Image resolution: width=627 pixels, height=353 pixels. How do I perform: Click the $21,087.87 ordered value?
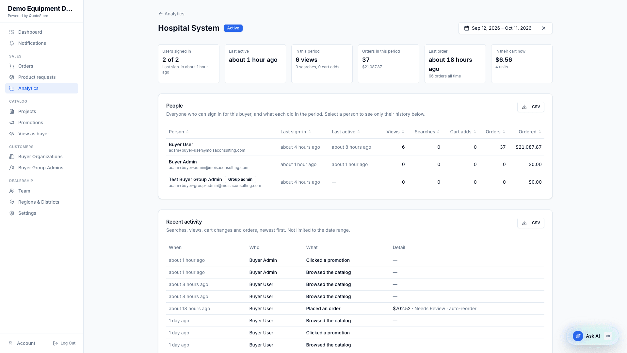coord(528,147)
